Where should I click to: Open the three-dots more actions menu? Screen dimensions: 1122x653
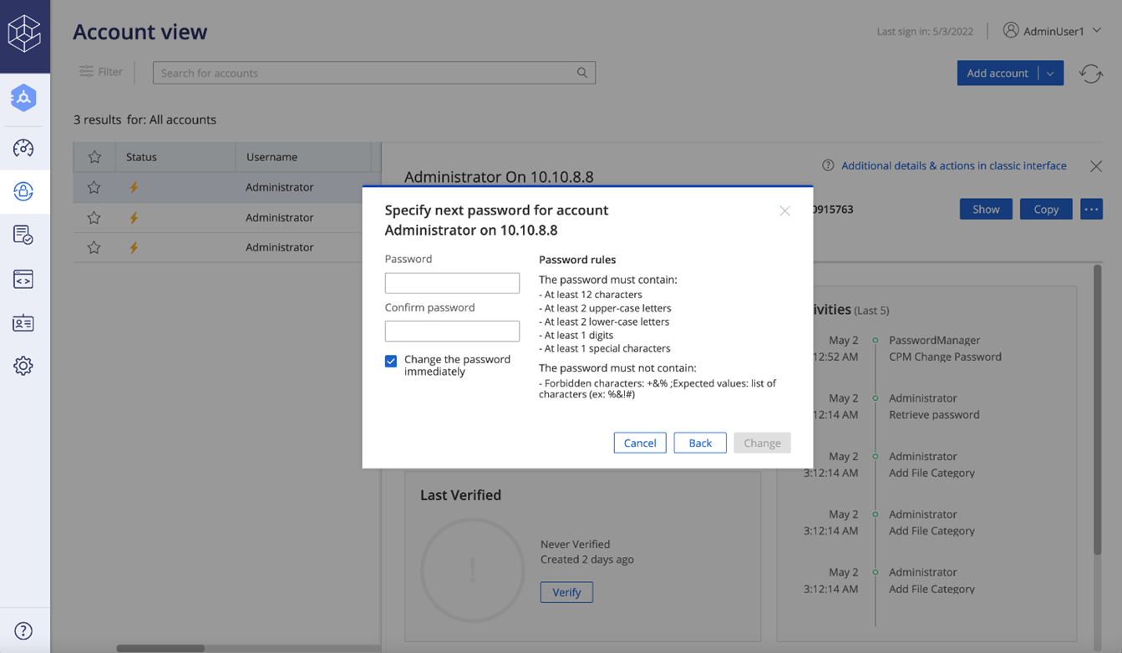coord(1091,209)
